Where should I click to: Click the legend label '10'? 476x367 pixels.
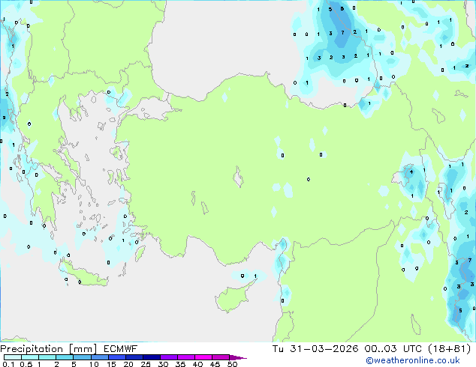[x=94, y=364]
